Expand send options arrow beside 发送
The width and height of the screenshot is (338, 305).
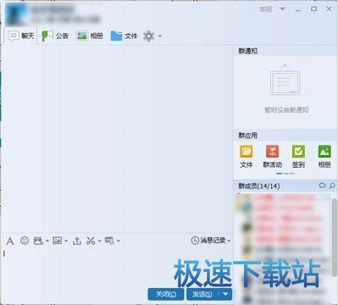[225, 294]
